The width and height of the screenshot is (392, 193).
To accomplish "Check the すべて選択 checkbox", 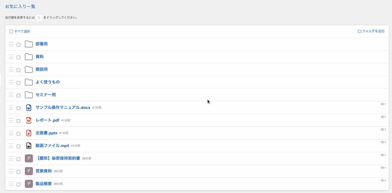I will click(x=11, y=32).
